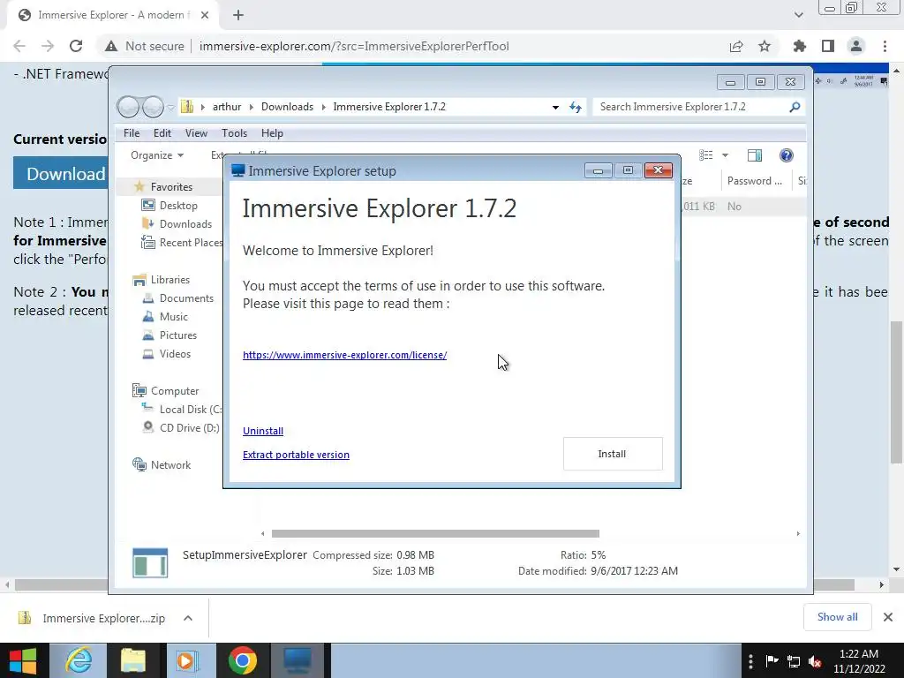This screenshot has width=904, height=678.
Task: Click the share page icon in Chrome
Action: [736, 46]
